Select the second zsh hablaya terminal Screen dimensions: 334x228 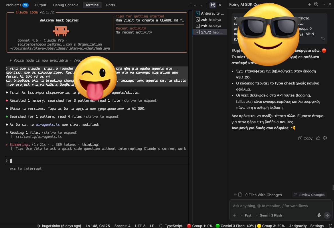pos(210,26)
